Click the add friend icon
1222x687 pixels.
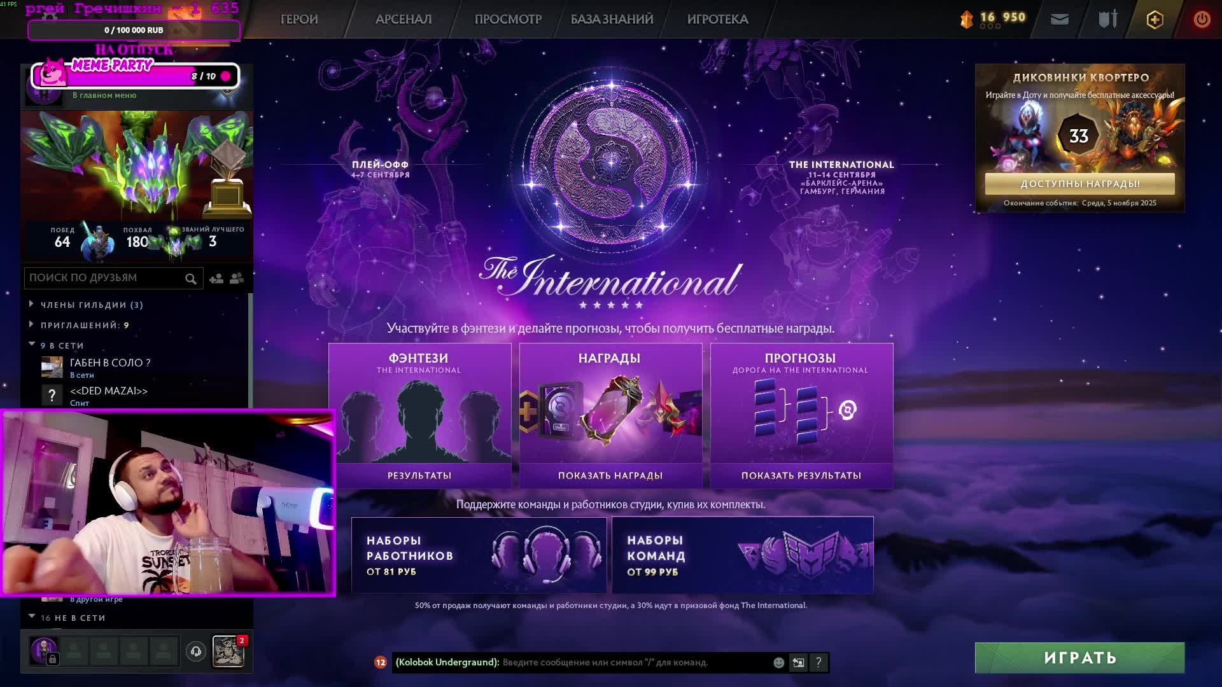click(x=216, y=279)
